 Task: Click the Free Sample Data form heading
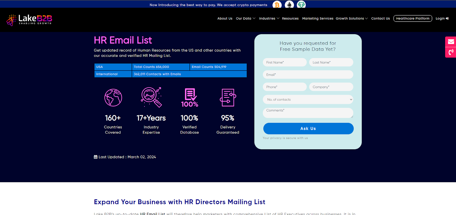coord(308,46)
